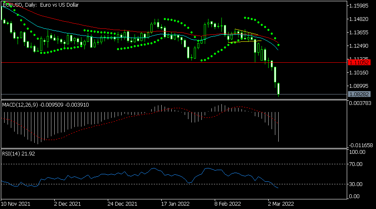Click the 70.00 RSI level value
376x209 pixels.
(356, 164)
